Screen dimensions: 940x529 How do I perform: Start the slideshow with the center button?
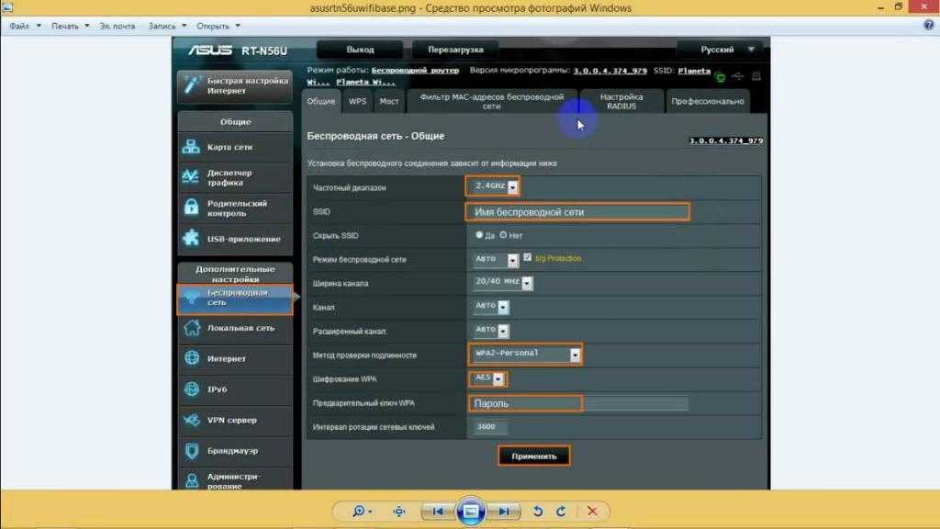[470, 511]
